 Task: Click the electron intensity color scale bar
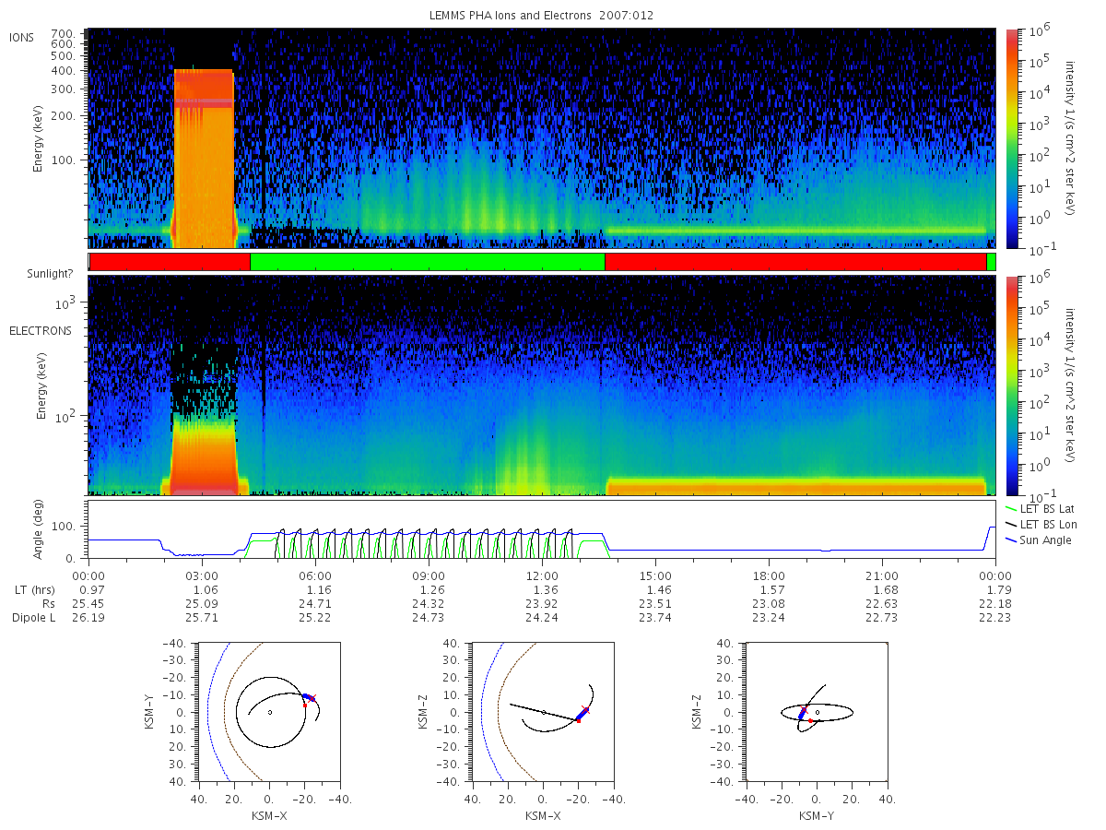coord(1012,385)
